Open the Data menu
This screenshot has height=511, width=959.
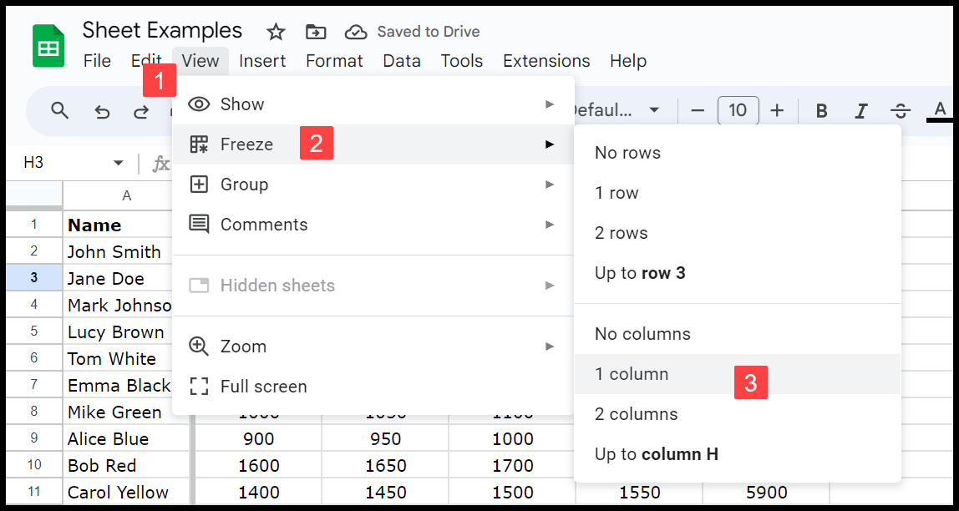[x=402, y=61]
